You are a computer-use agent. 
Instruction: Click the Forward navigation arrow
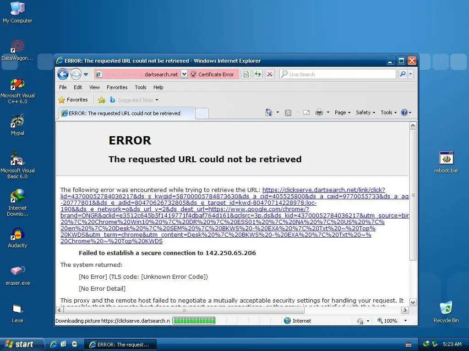(x=76, y=74)
